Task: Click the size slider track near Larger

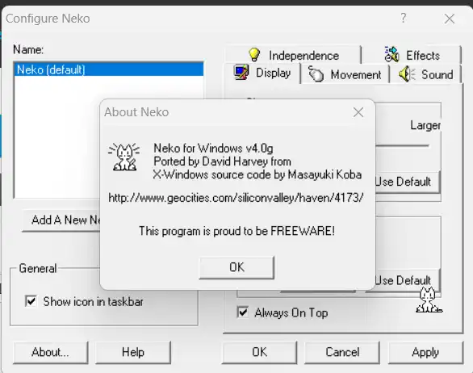Action: [402, 146]
